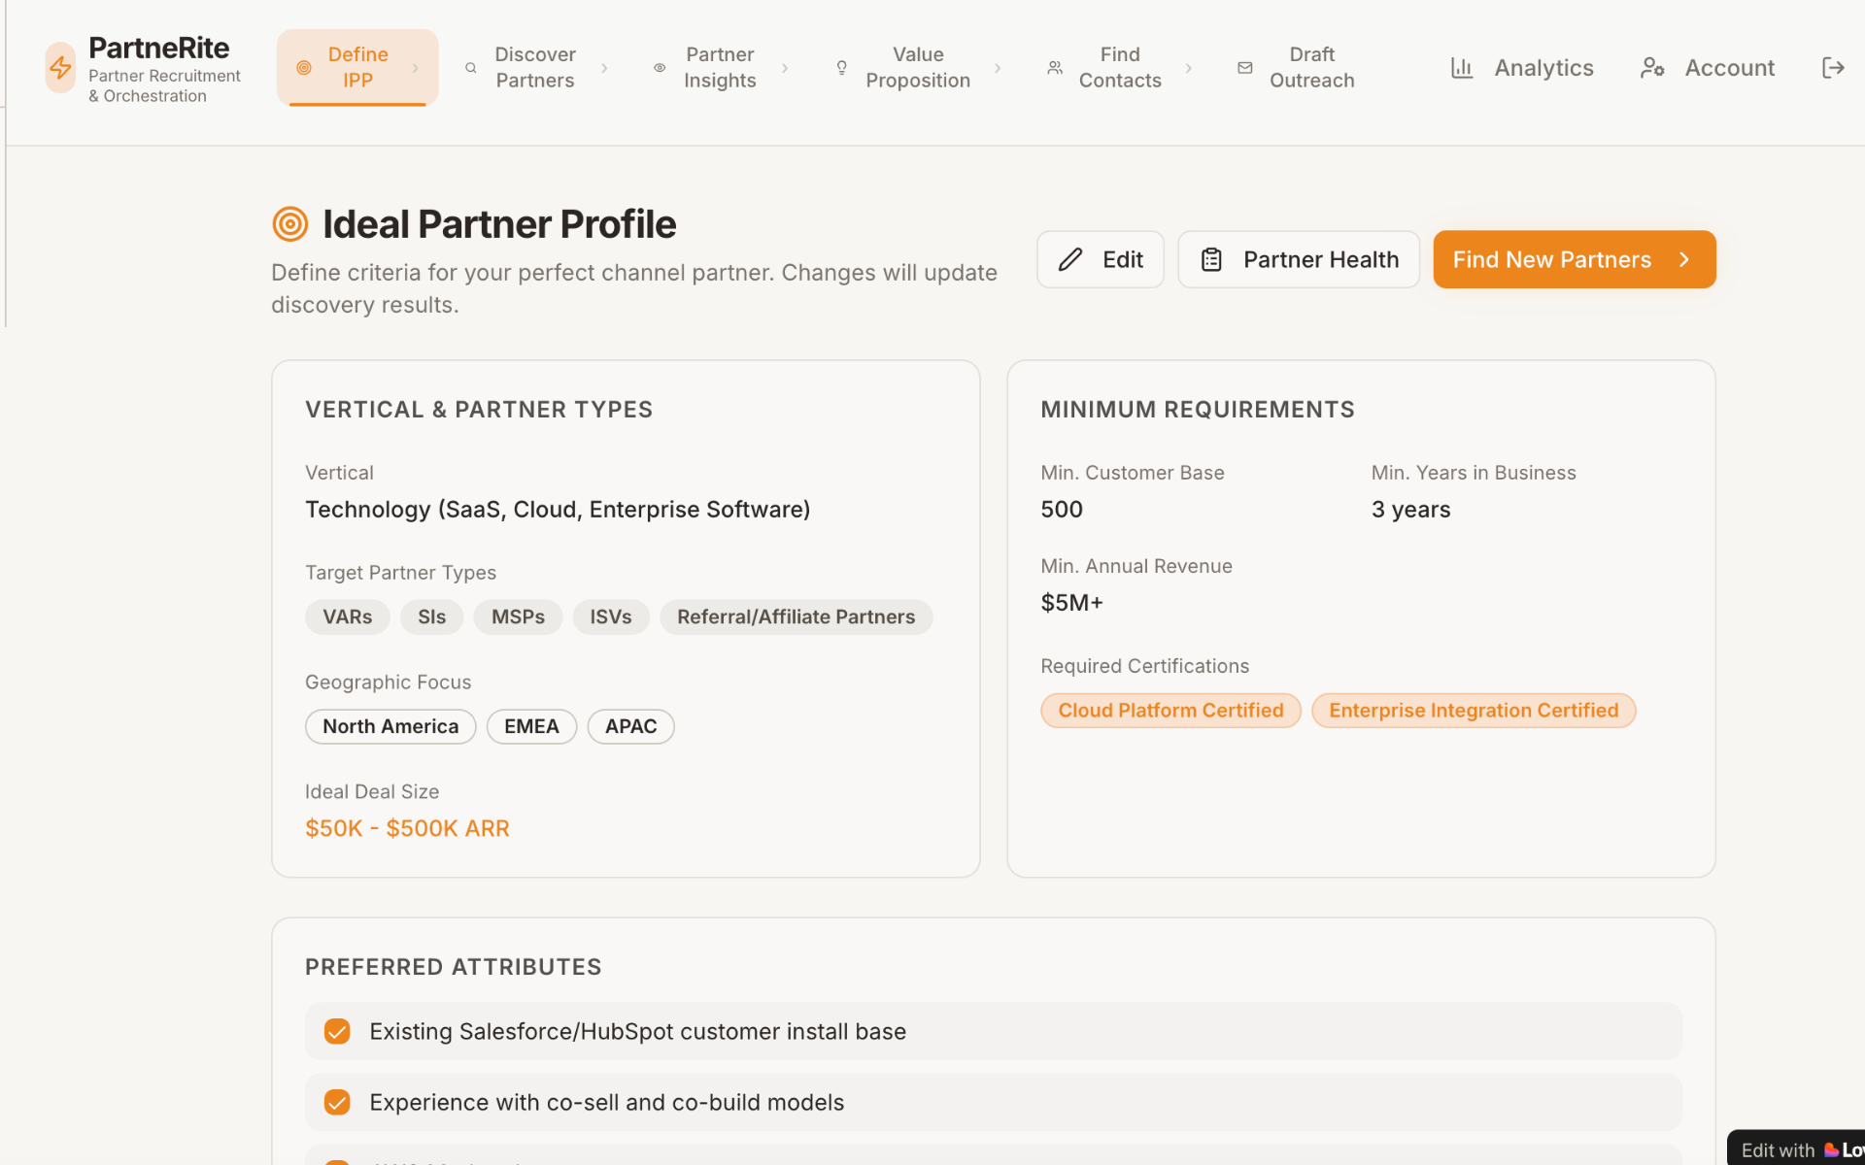Click arrow icon in Find New Partners
The height and width of the screenshot is (1165, 1865).
1684,259
